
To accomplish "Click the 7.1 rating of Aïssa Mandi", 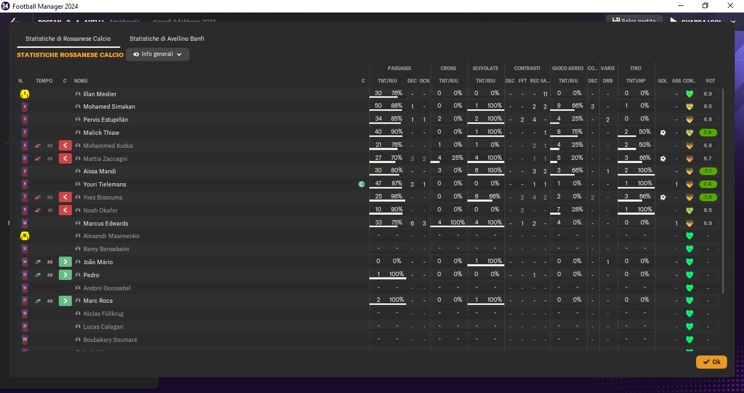I will point(708,171).
